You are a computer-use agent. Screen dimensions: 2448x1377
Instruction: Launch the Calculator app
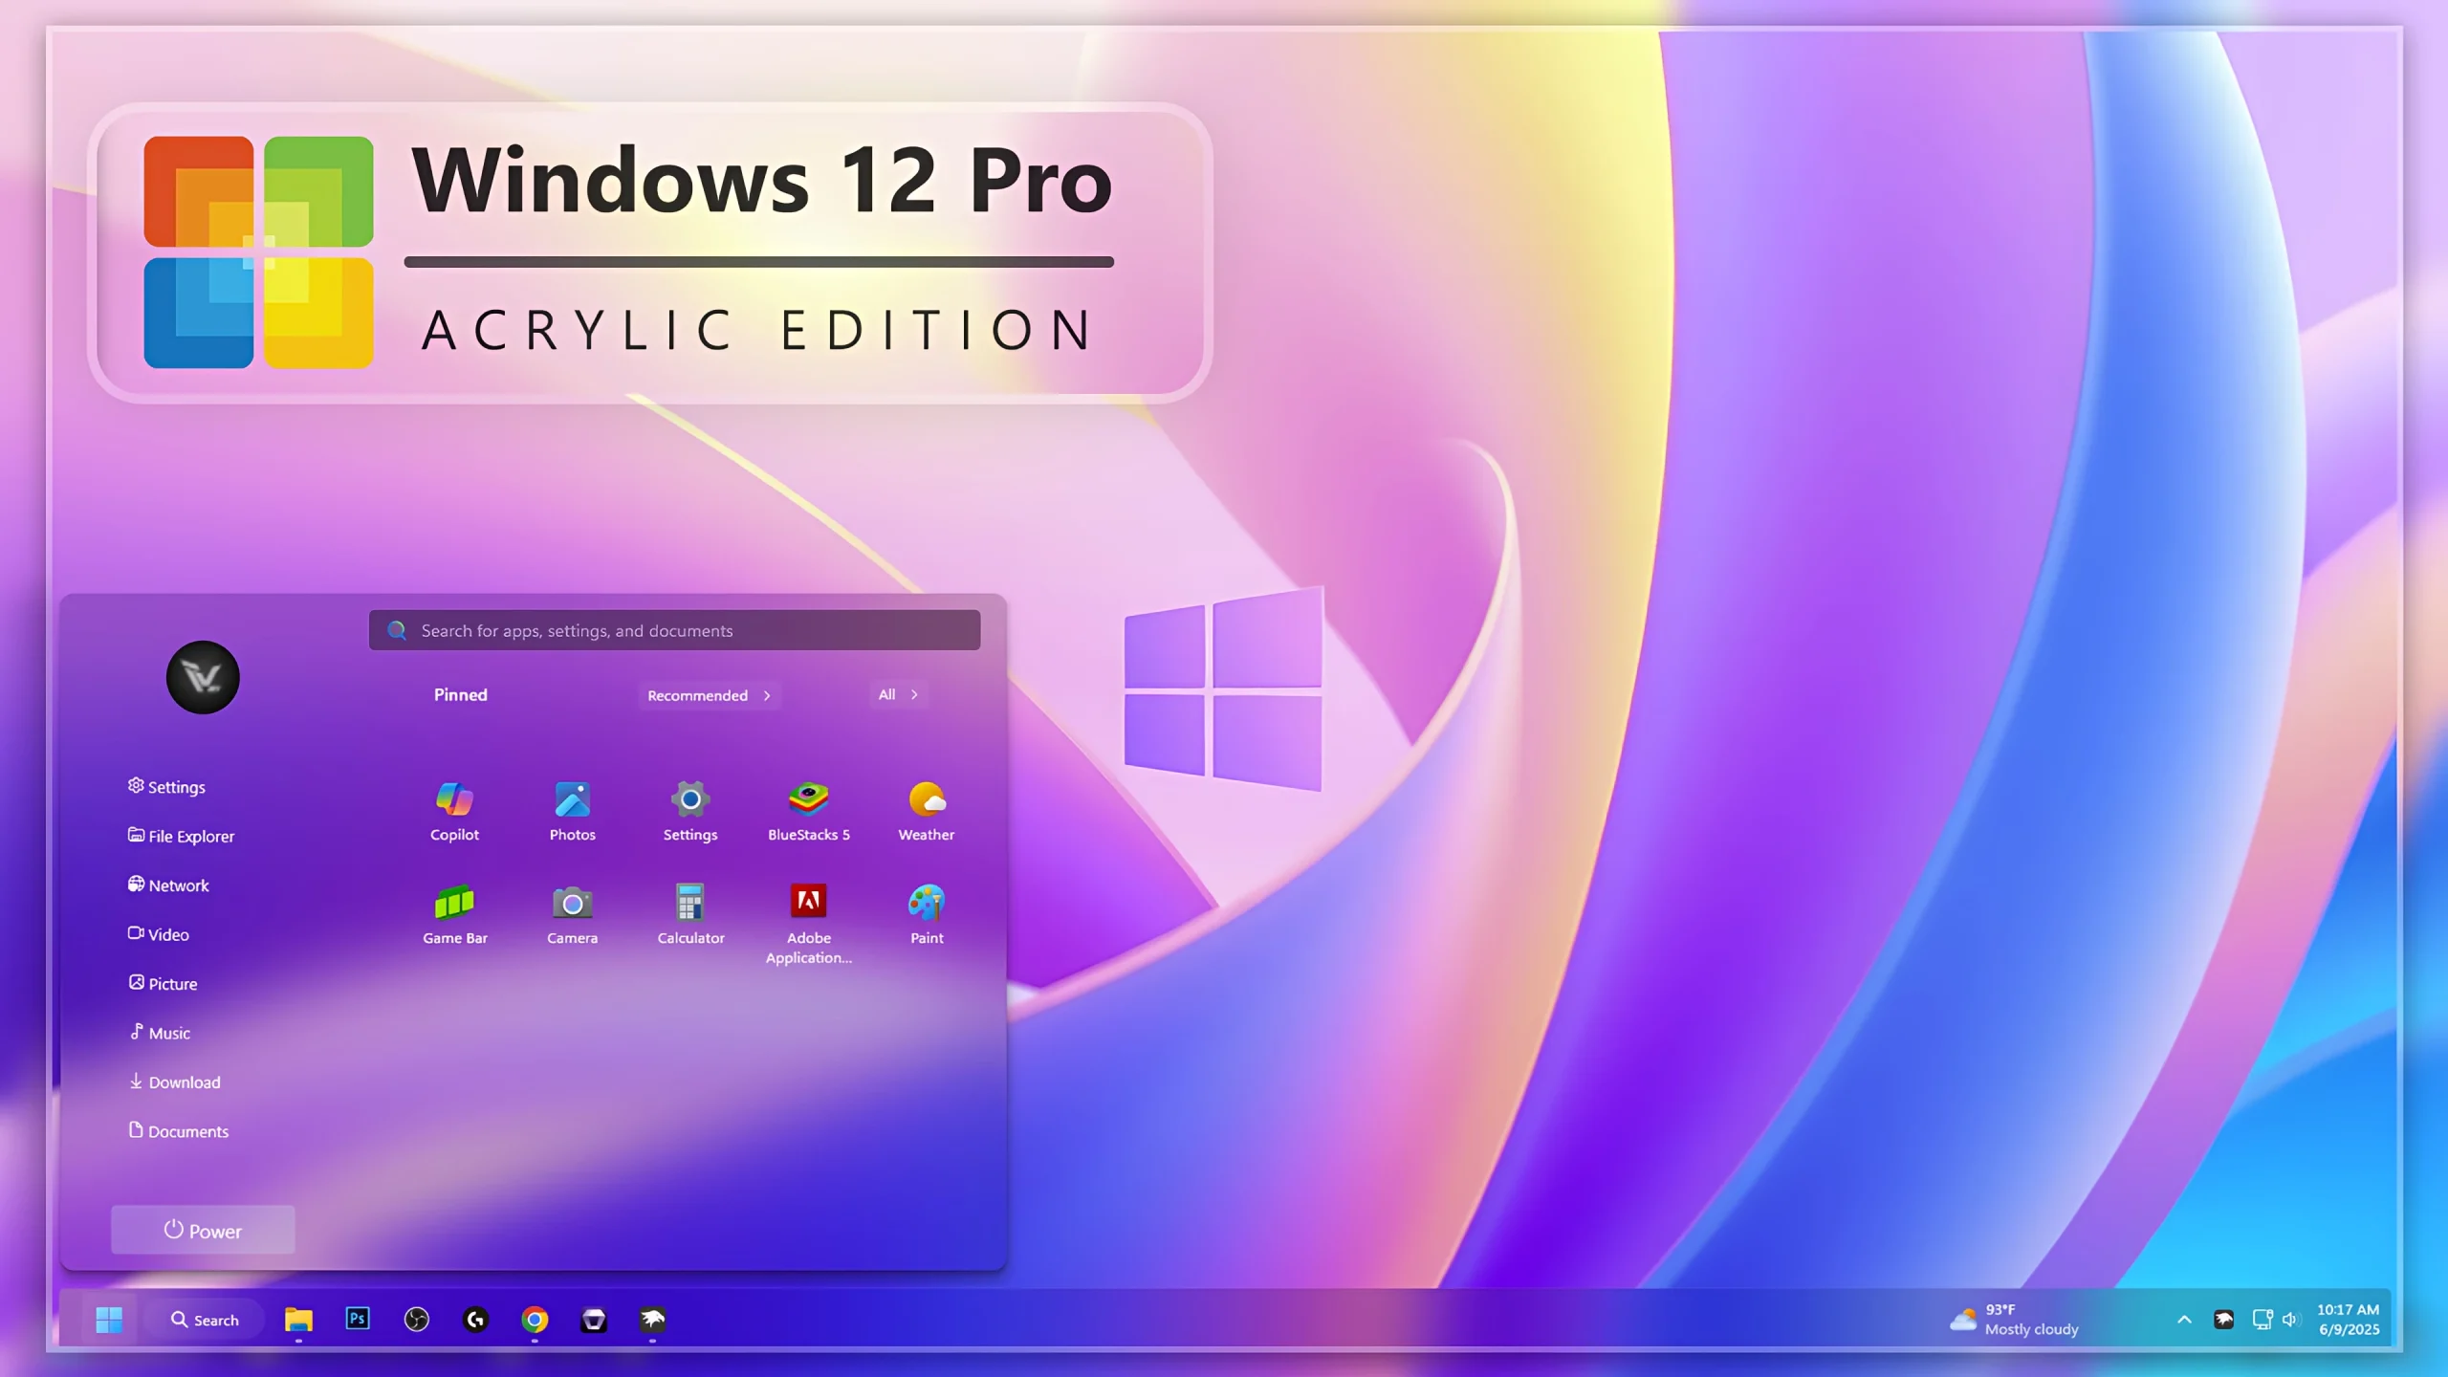pyautogui.click(x=689, y=914)
